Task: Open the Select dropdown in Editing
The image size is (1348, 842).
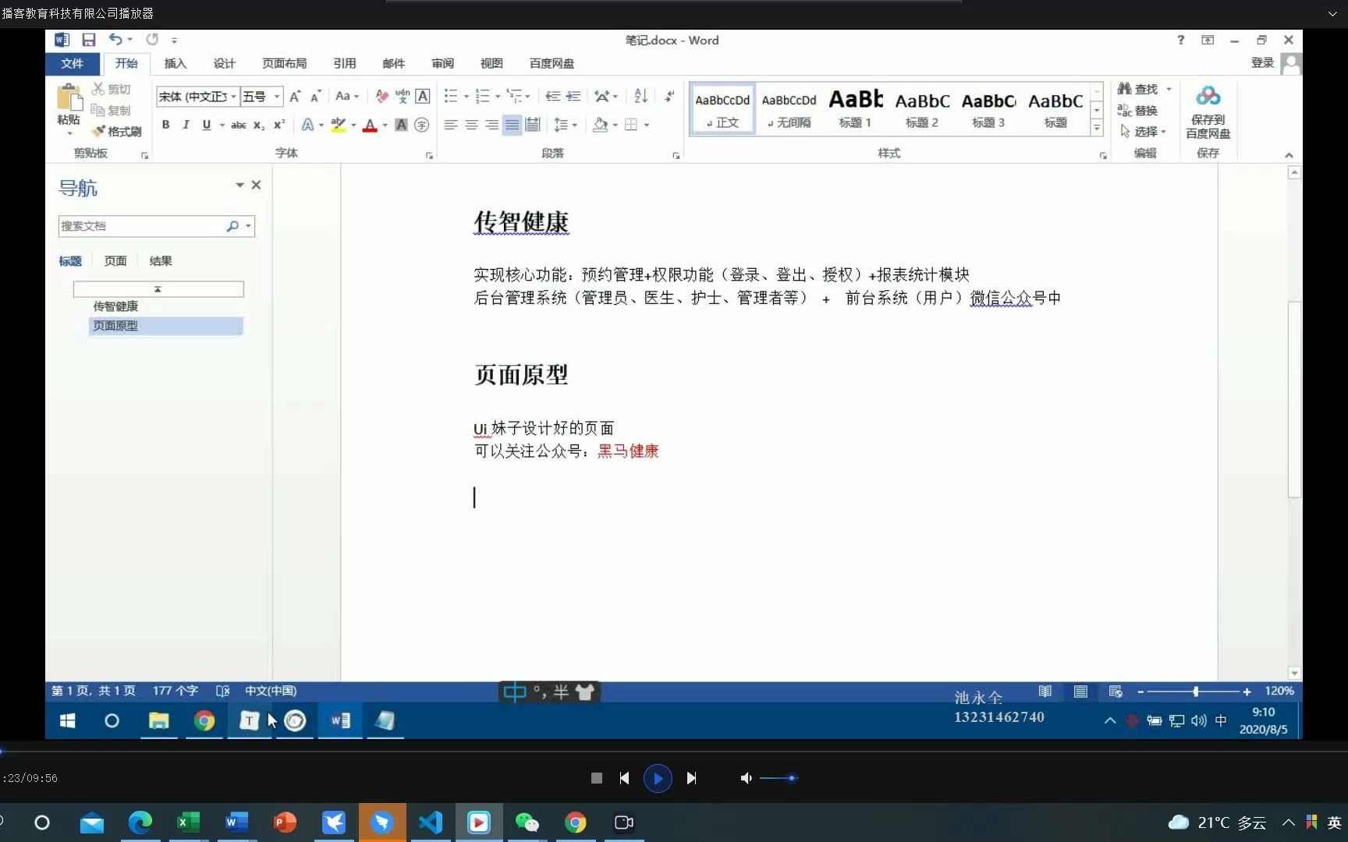Action: coord(1144,132)
